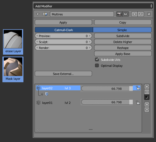Uncheck the Subdivide UVs checkbox
The width and height of the screenshot is (156, 142).
[x=97, y=60]
